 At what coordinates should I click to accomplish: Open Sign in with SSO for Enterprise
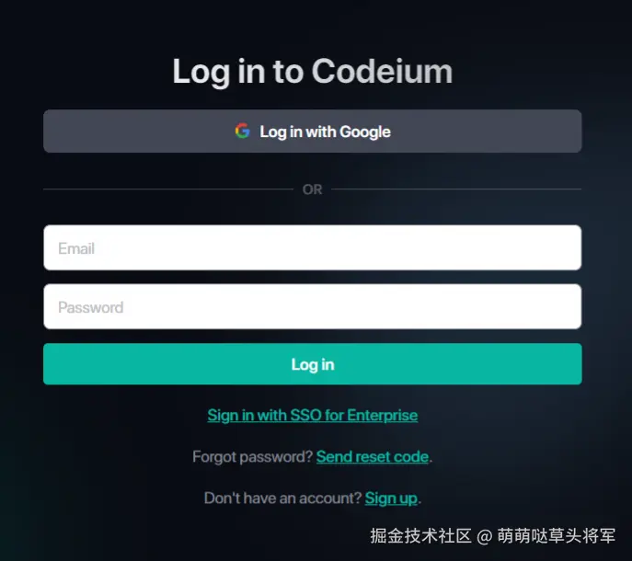[x=313, y=415]
